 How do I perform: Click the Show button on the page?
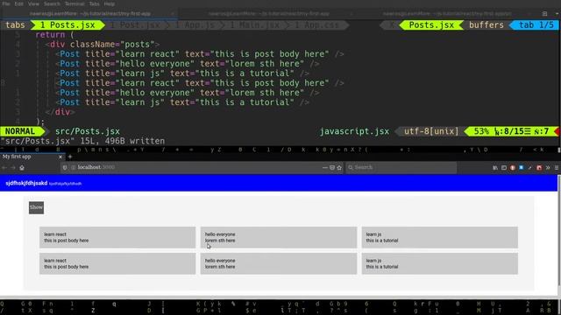(37, 207)
